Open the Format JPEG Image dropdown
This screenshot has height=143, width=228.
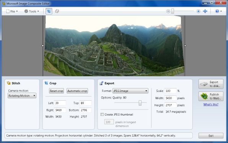click(130, 91)
